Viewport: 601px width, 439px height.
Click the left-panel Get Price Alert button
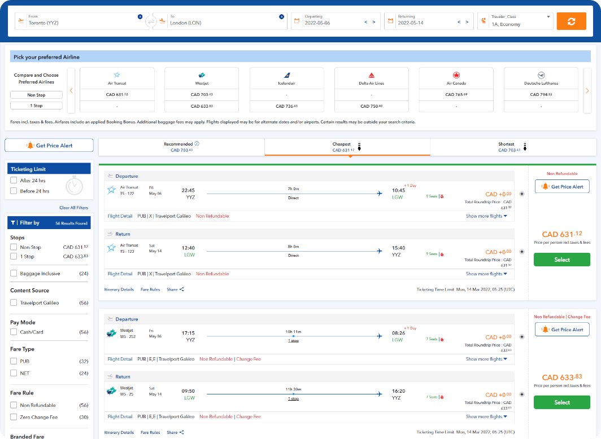49,146
